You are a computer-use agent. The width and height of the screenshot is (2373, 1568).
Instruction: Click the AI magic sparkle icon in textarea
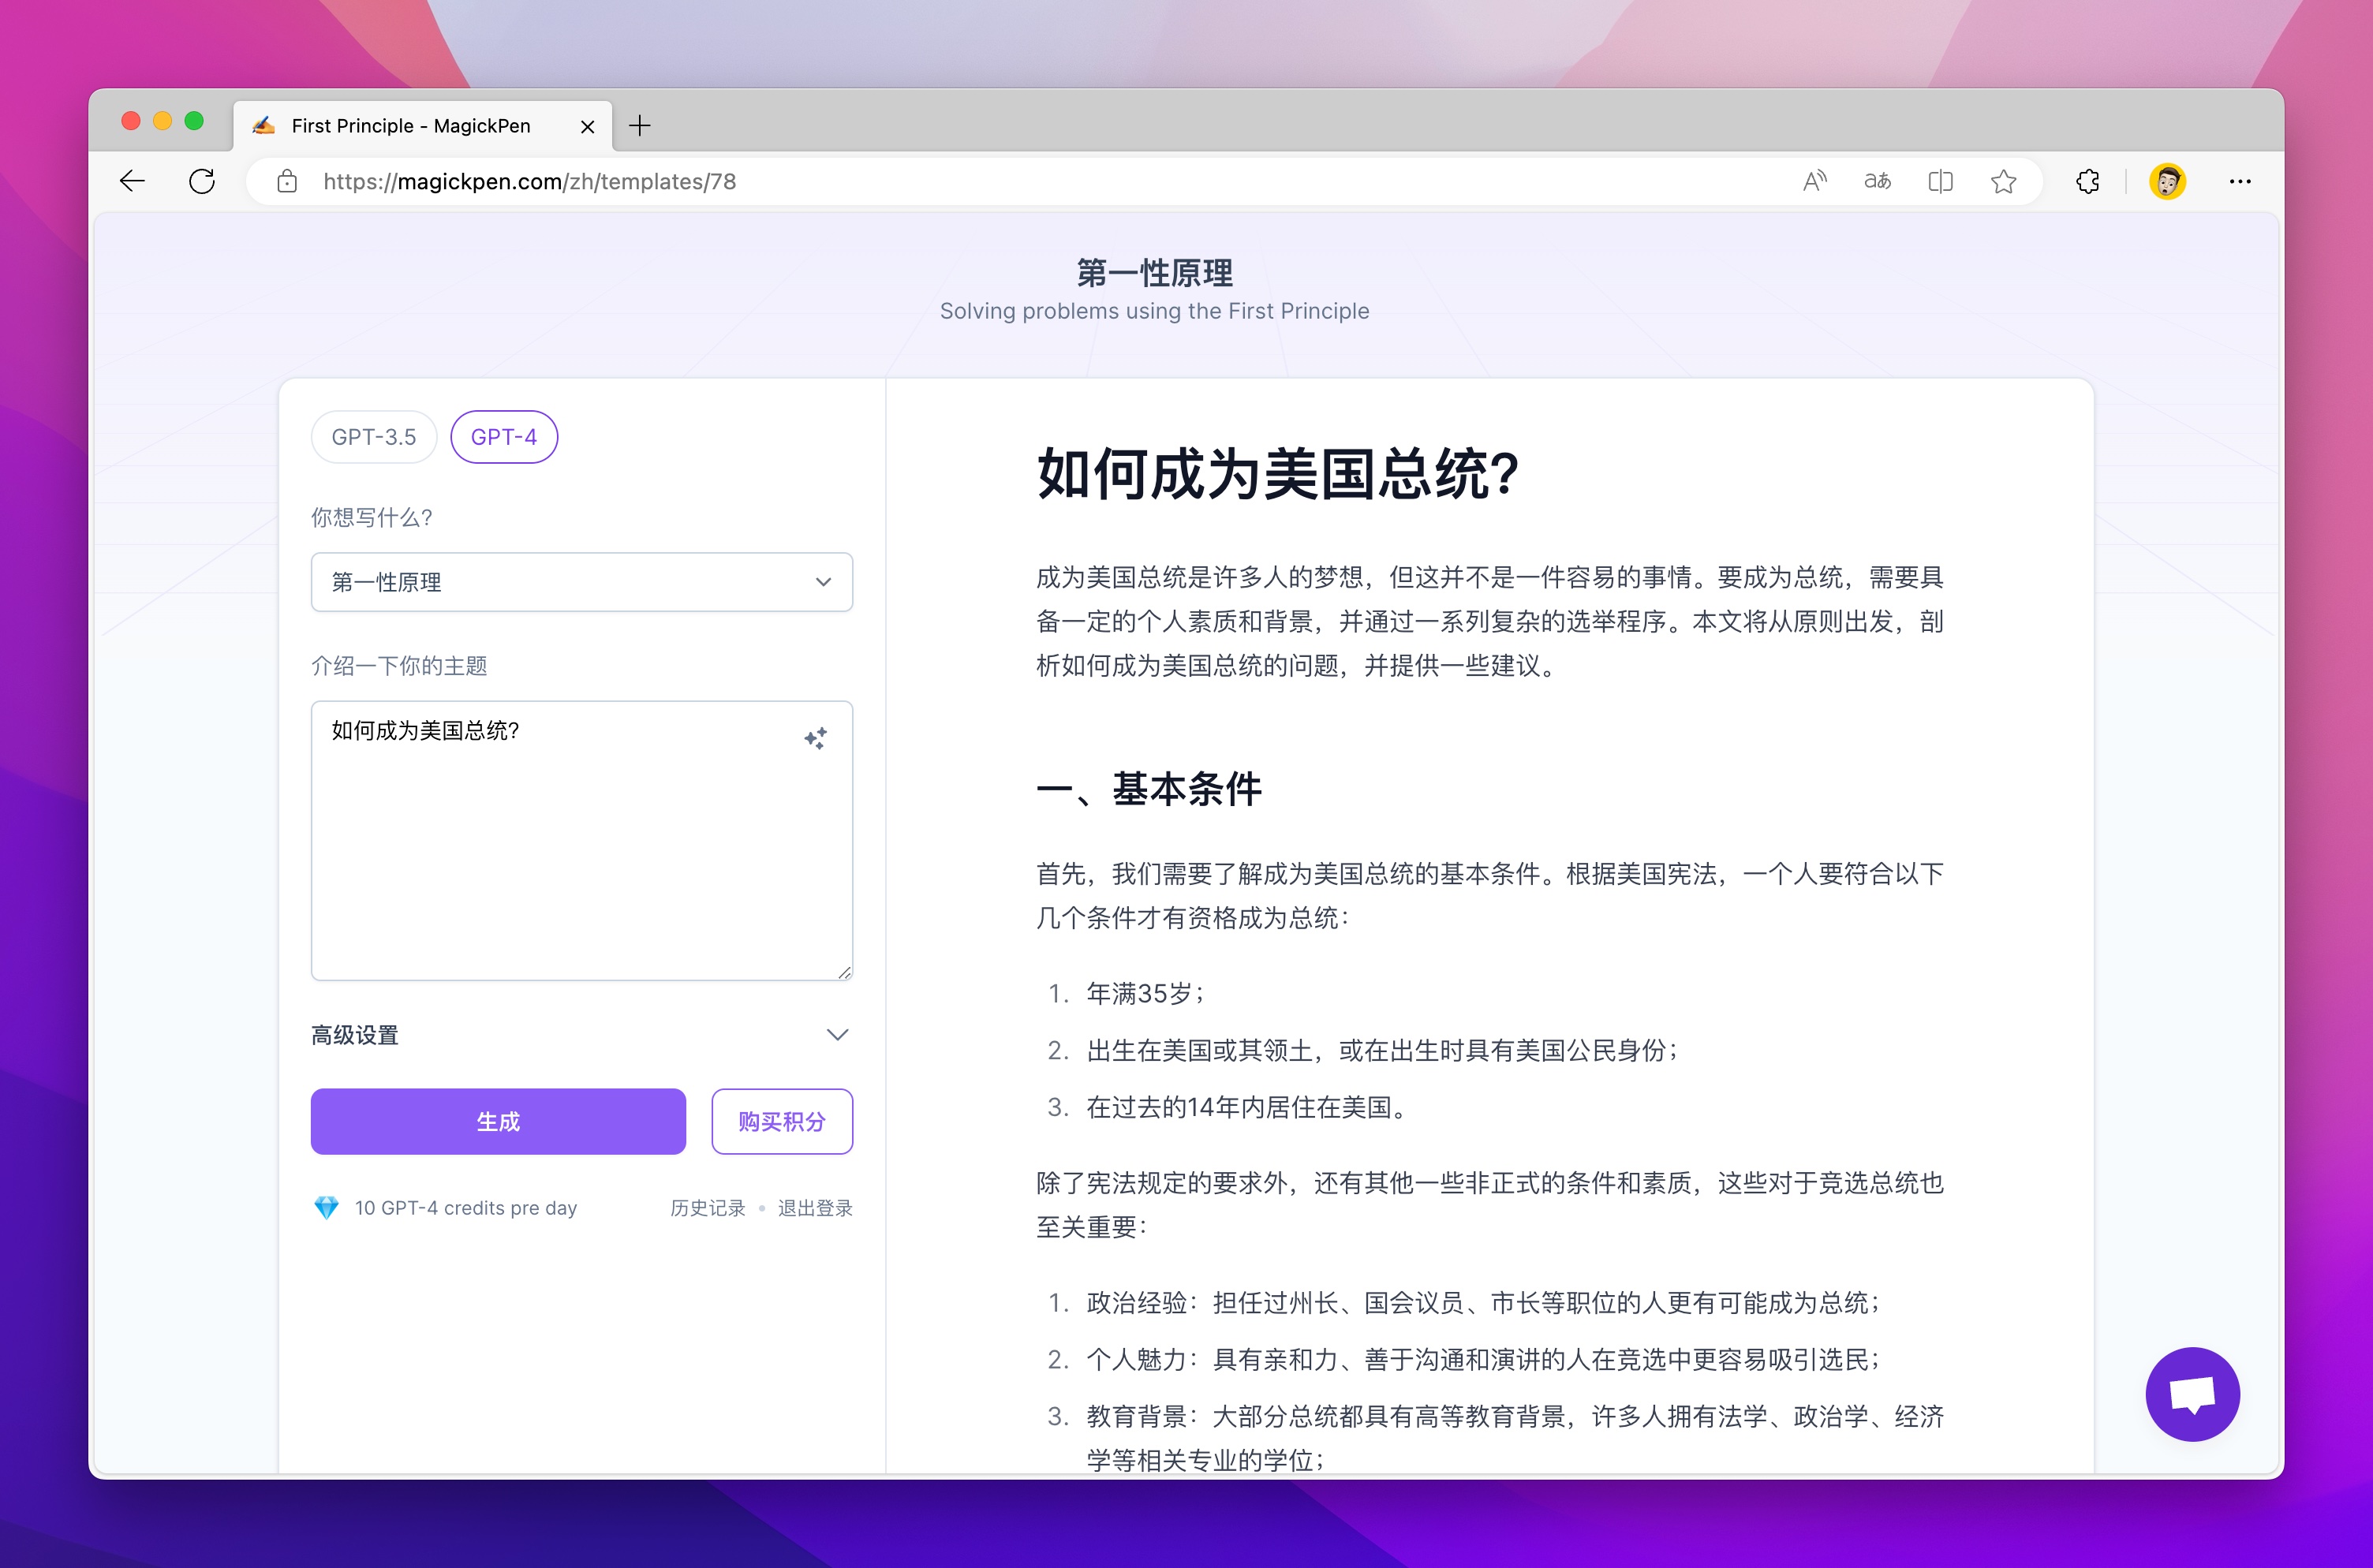coord(815,738)
